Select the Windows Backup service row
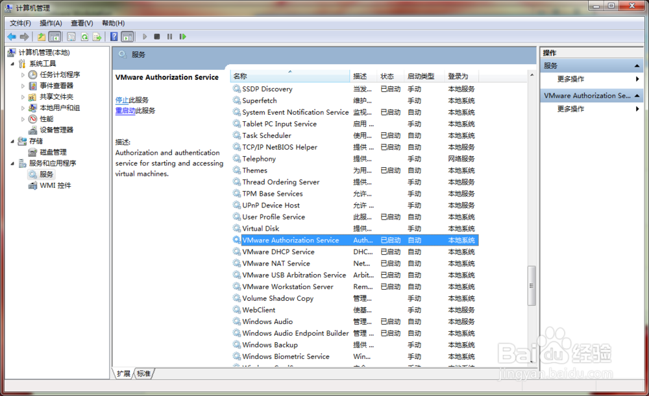The width and height of the screenshot is (649, 396). (x=355, y=345)
